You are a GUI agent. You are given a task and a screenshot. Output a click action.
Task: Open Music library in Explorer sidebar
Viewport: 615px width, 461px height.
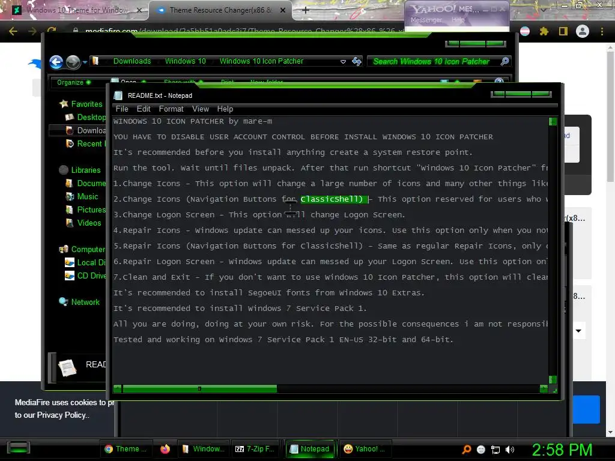pyautogui.click(x=82, y=197)
